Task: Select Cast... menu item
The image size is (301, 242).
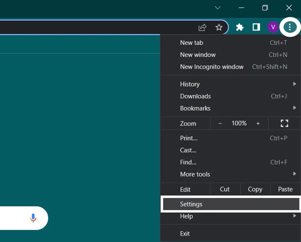Action: 230,150
